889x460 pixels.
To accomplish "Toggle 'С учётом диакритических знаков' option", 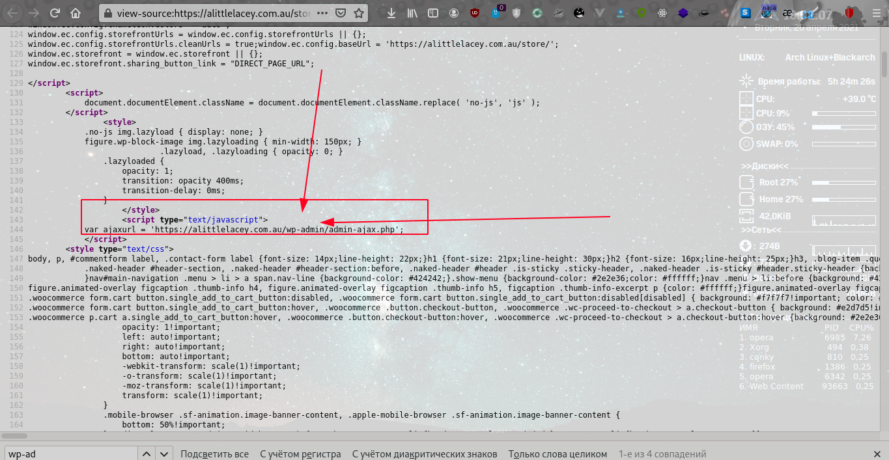I will tap(425, 453).
